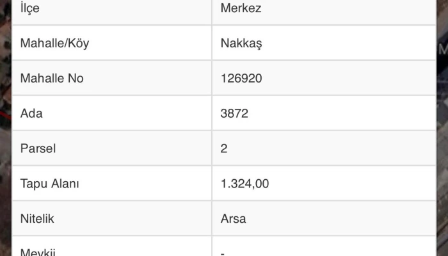The image size is (448, 256).
Task: Click the map strip left of the table
Action: [x=4, y=128]
